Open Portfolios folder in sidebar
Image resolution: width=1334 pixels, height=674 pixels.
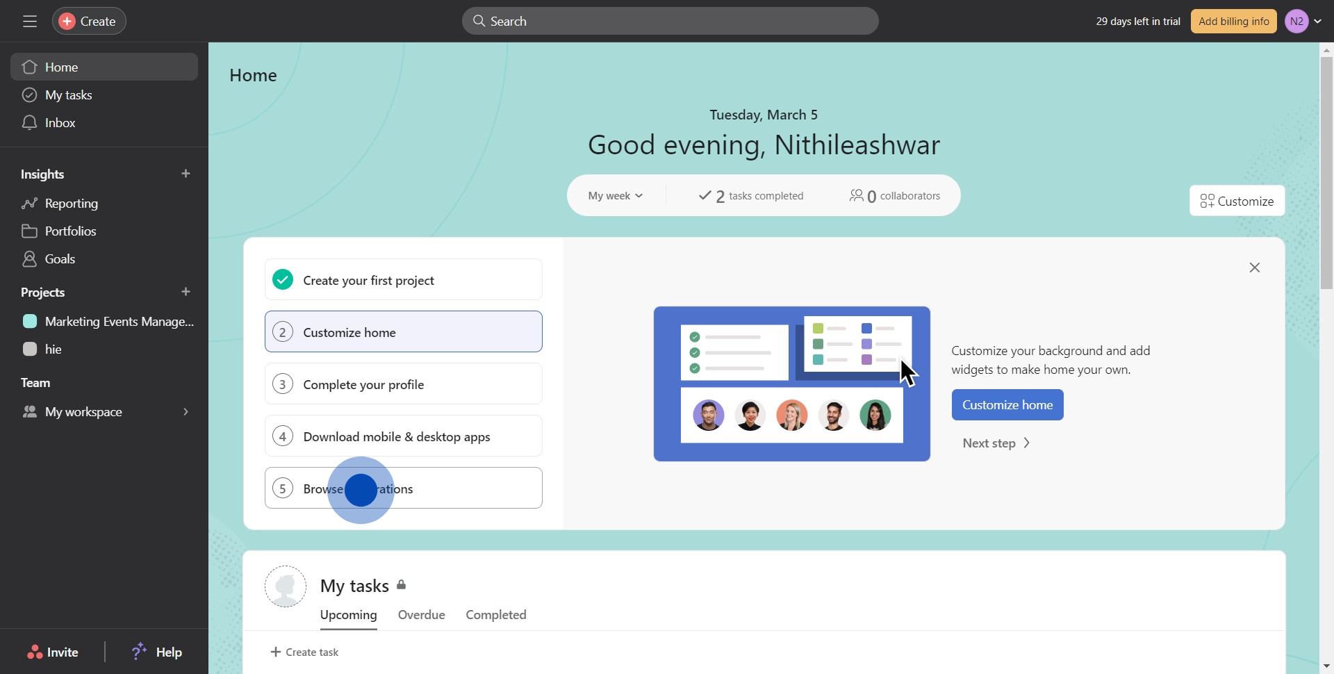coord(29,231)
